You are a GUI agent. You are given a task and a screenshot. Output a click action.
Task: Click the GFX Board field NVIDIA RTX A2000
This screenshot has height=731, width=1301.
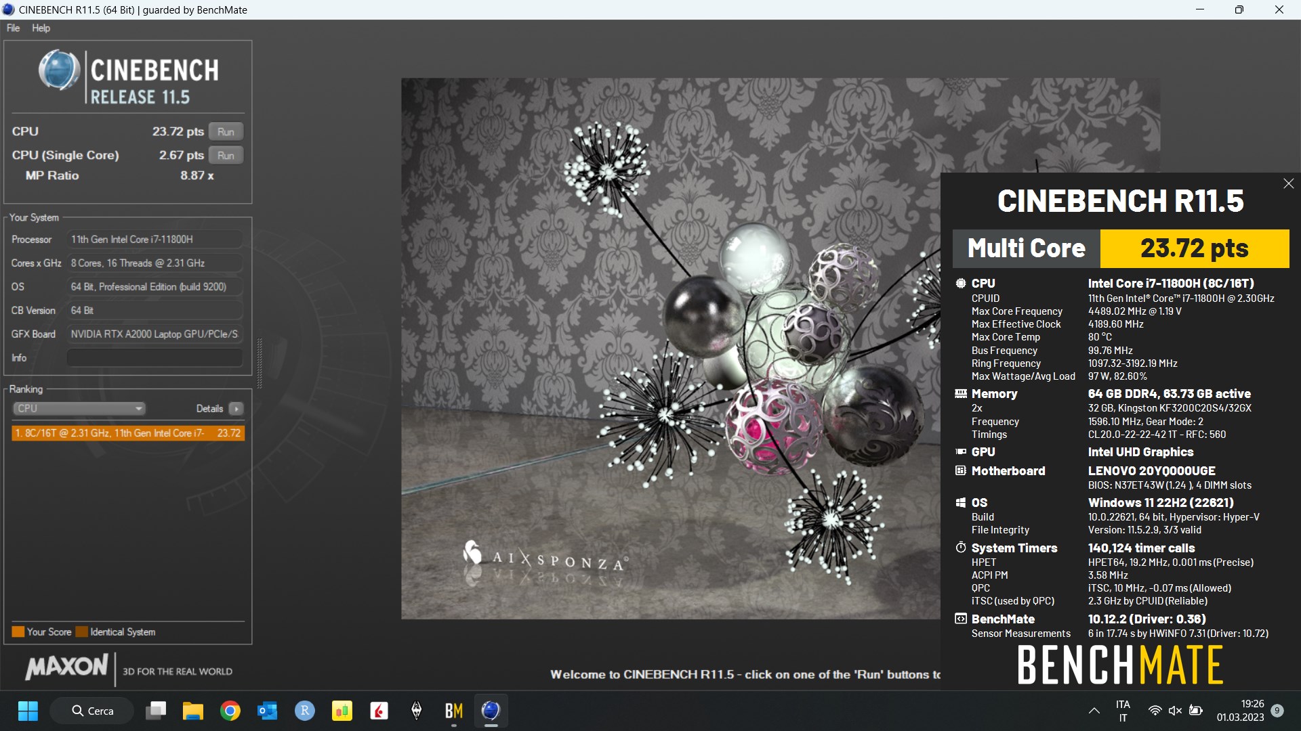tap(154, 334)
